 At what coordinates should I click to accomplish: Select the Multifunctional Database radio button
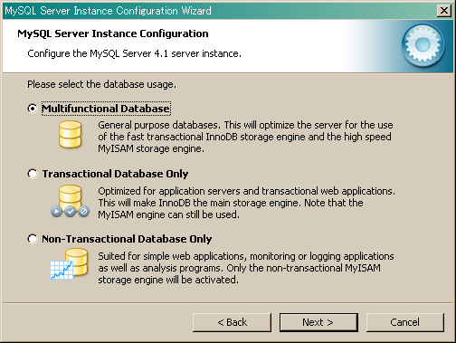click(x=33, y=109)
